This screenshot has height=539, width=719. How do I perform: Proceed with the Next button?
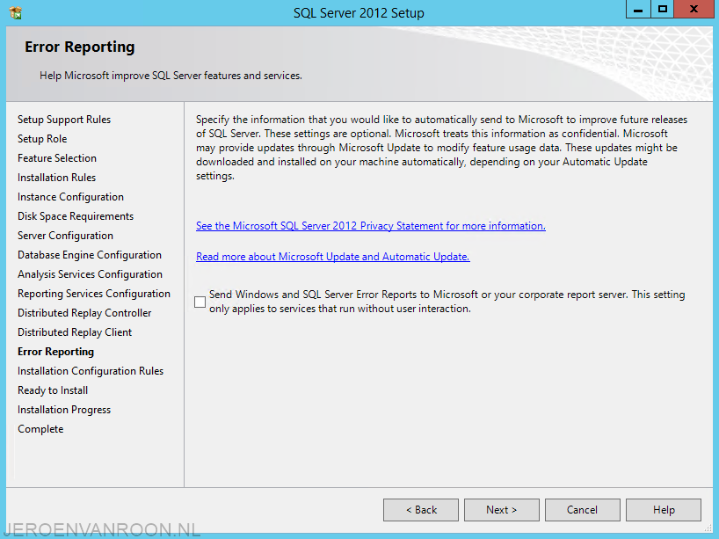point(502,510)
